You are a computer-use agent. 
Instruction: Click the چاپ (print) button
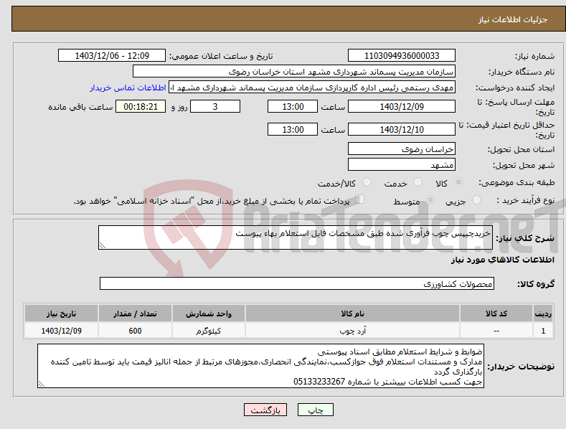(x=315, y=410)
